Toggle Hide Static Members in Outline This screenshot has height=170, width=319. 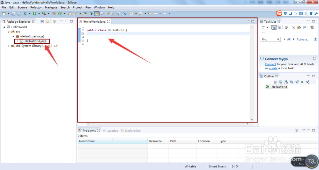(297, 82)
